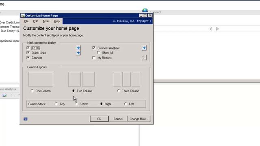Click the date 12/04/2017 in header
This screenshot has width=260, height=146.
[x=144, y=21]
